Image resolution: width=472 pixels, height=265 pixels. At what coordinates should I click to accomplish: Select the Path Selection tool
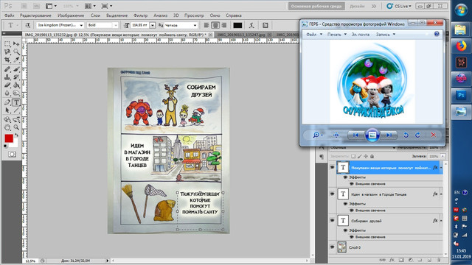pyautogui.click(x=7, y=110)
